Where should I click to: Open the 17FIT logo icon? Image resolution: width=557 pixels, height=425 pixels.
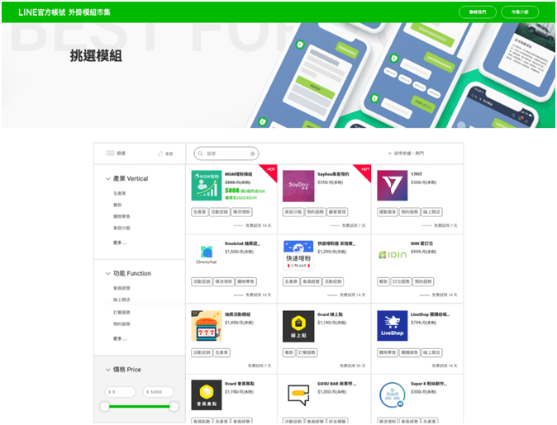393,186
